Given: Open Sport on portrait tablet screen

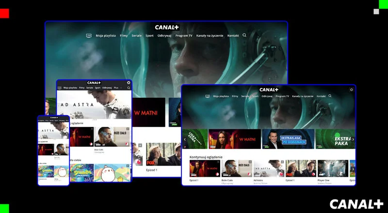Looking at the screenshot, I should click(98, 88).
